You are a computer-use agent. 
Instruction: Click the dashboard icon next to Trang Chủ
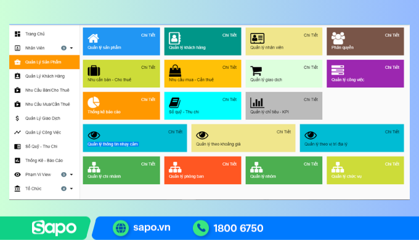point(17,34)
